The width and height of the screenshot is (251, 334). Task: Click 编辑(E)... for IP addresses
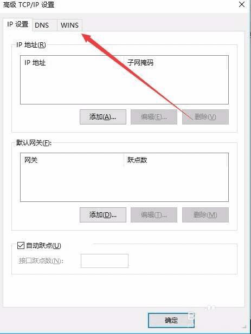coord(154,117)
